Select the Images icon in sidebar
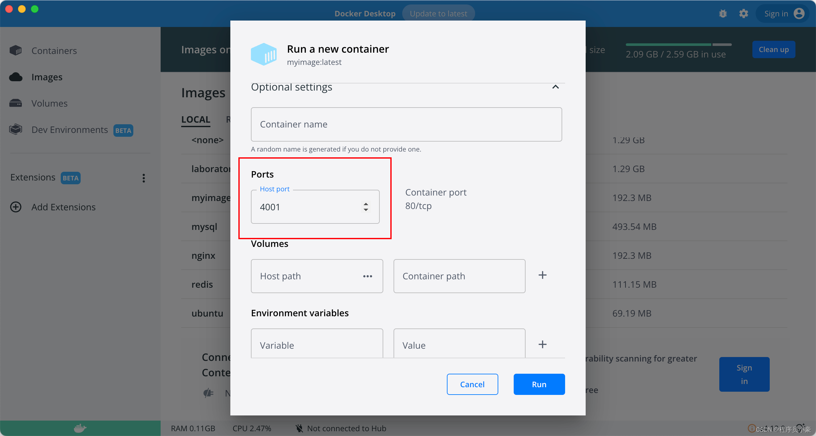 coord(16,77)
